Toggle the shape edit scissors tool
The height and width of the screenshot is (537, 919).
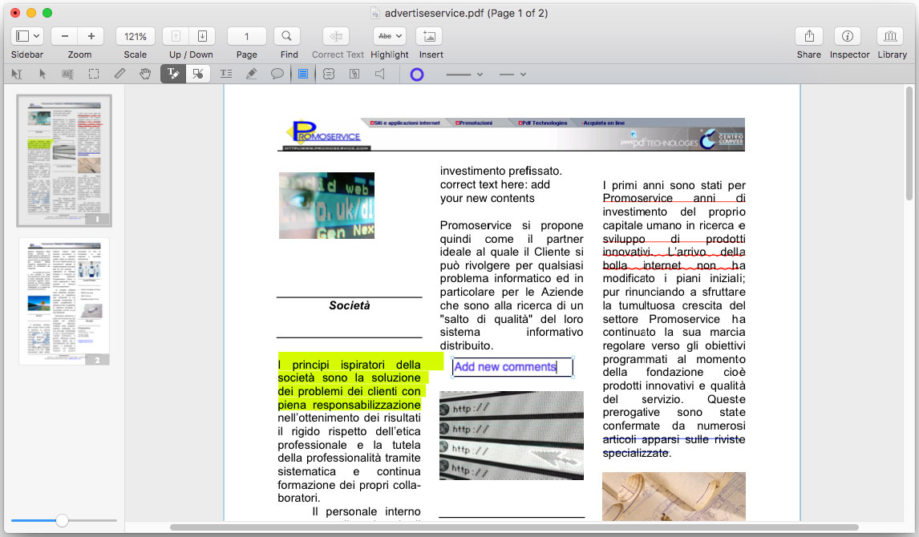(198, 74)
